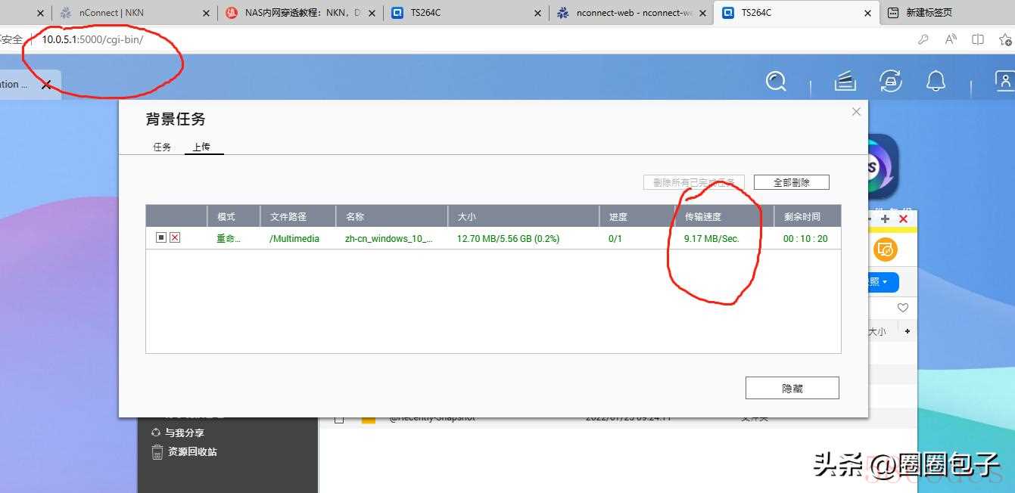
Task: Switch to nconnect-web browser tab
Action: click(x=630, y=13)
